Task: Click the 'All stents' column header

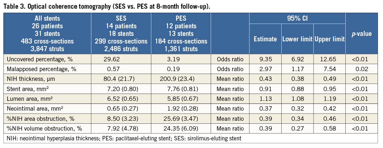Action: coord(47,33)
